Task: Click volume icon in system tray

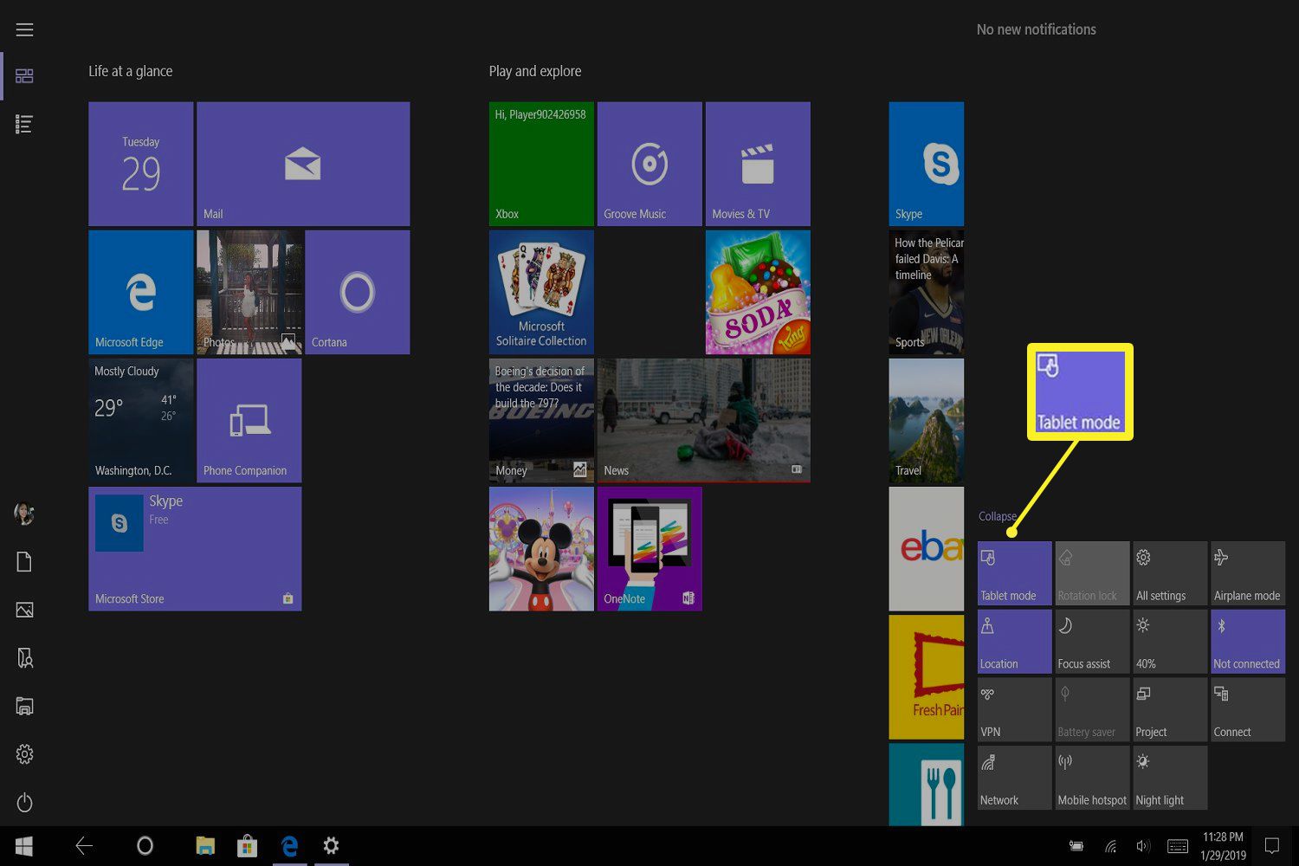Action: click(x=1143, y=846)
